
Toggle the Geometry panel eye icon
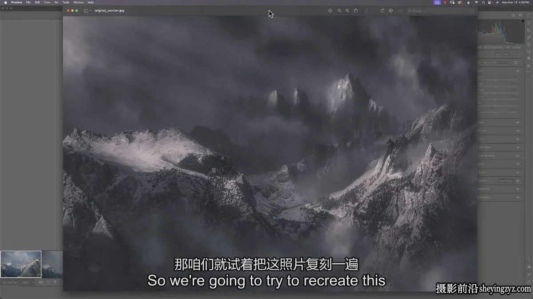[x=518, y=189]
